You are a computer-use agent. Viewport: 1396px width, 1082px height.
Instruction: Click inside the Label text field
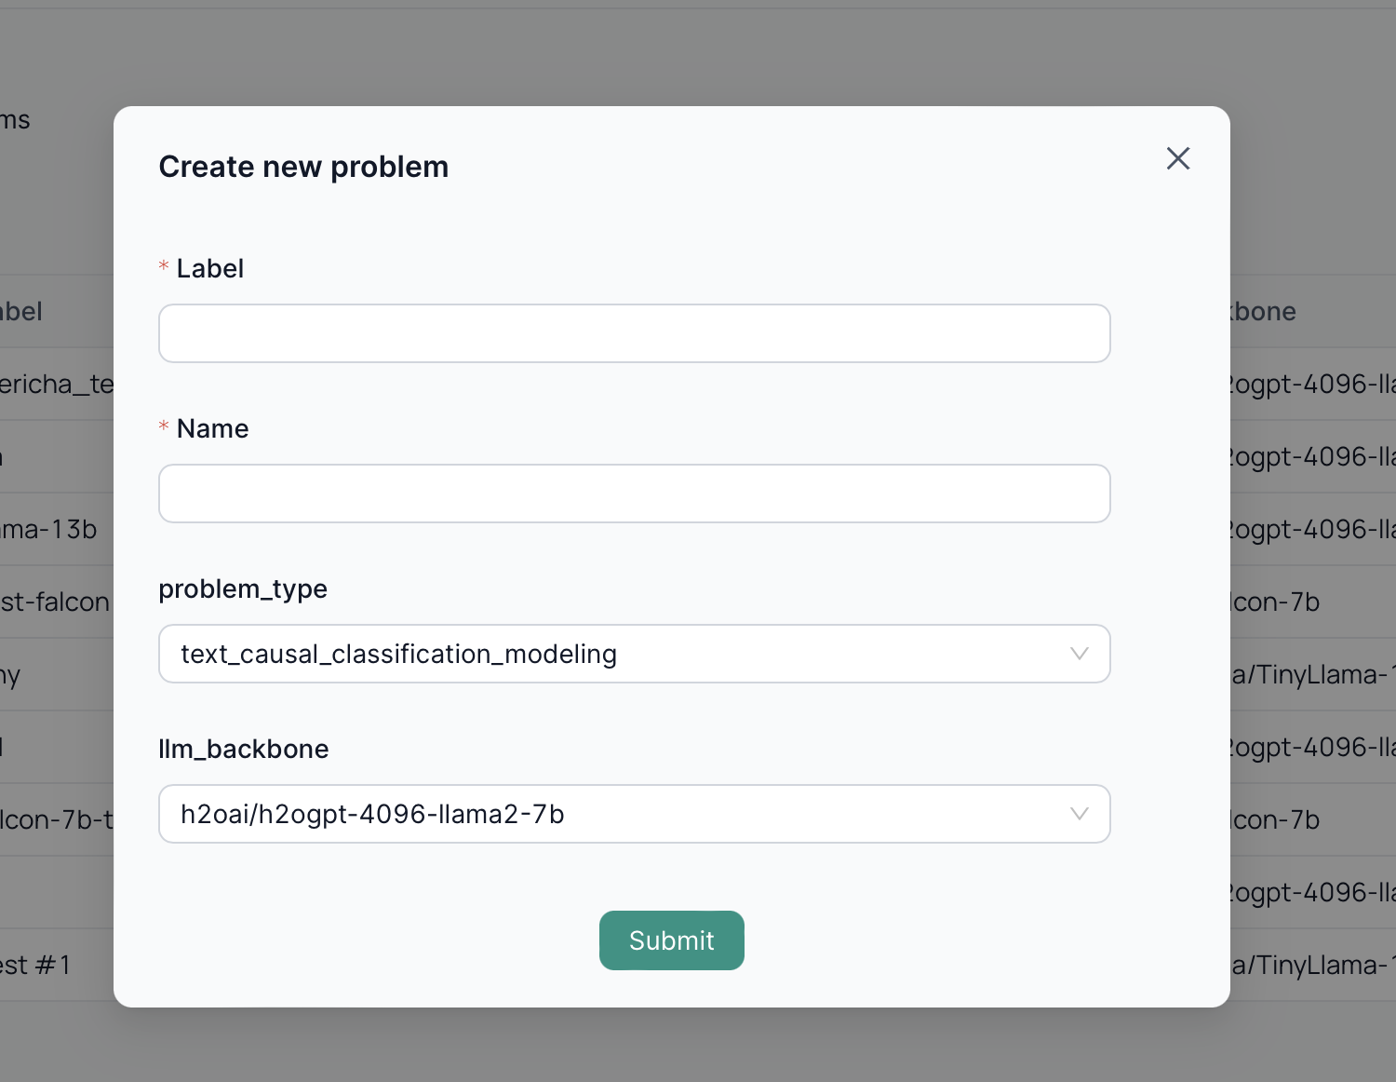point(634,332)
